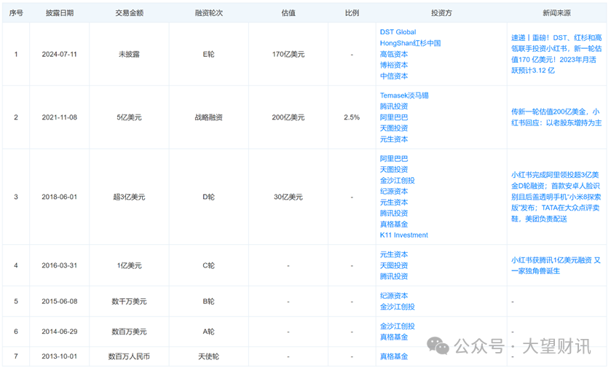The image size is (611, 371).
Task: Click the 170亿美元 valuation cell
Action: pos(288,54)
